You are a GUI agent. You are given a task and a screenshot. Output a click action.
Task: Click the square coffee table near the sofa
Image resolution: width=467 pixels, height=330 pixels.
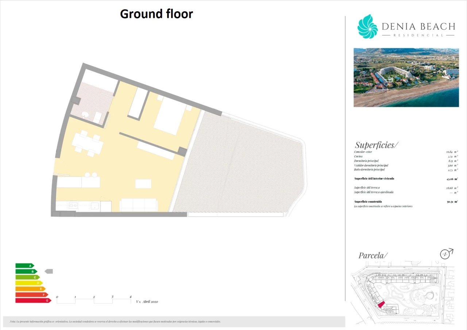point(143,183)
